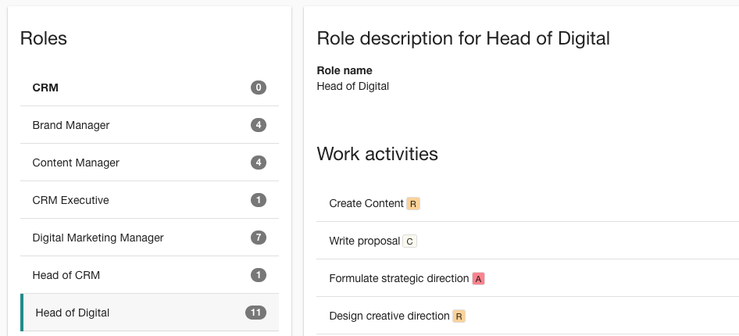Choose the Digital Marketing Manager role
Image resolution: width=739 pixels, height=336 pixels.
(149, 238)
